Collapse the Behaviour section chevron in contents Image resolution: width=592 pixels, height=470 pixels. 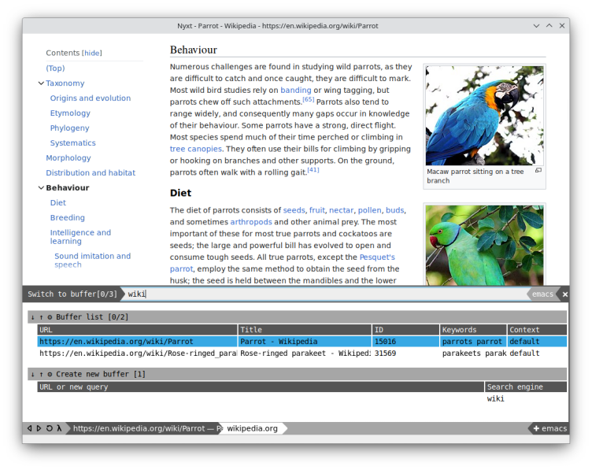41,187
